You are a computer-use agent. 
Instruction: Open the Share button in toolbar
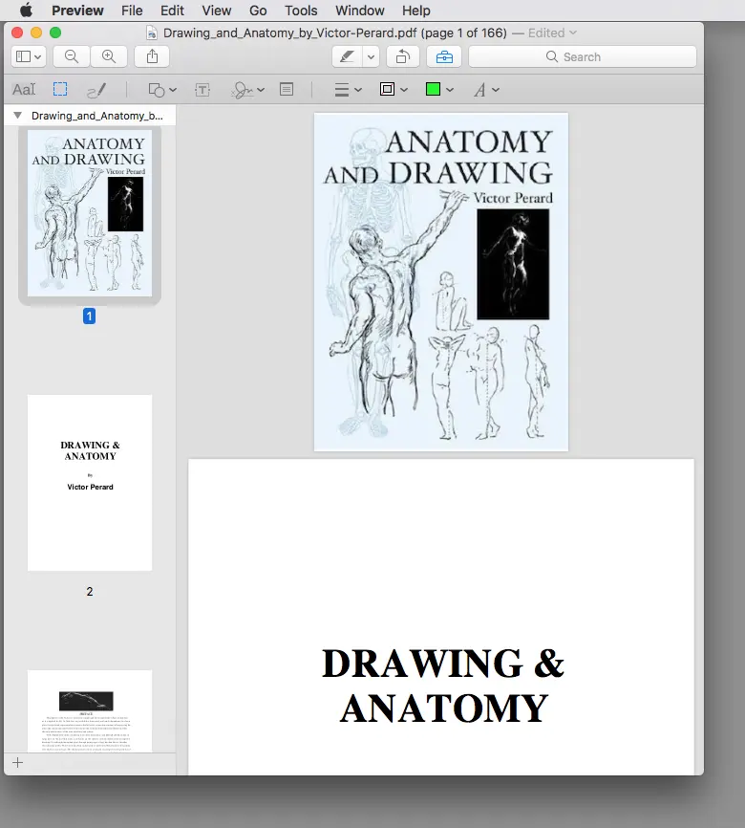click(153, 56)
